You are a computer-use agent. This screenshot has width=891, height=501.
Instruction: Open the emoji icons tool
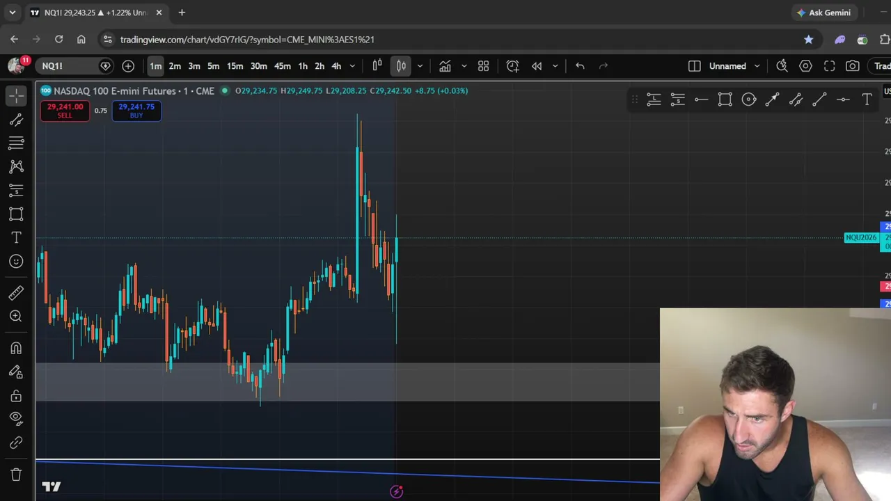click(16, 261)
